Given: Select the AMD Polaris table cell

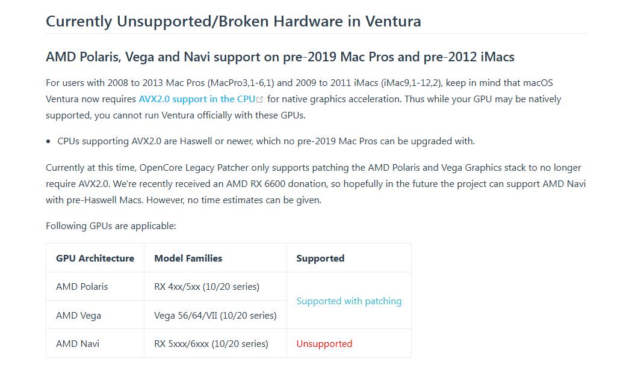Looking at the screenshot, I should coord(82,286).
